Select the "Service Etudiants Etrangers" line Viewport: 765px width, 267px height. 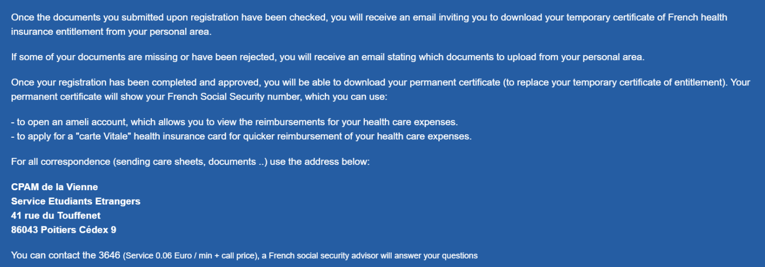point(75,201)
